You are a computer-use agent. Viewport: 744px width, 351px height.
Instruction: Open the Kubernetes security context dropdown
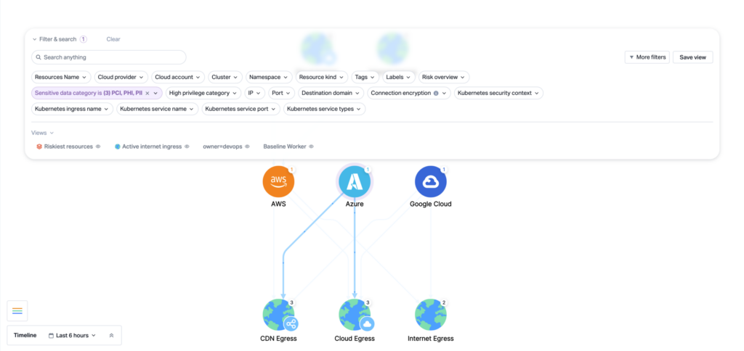(x=498, y=94)
